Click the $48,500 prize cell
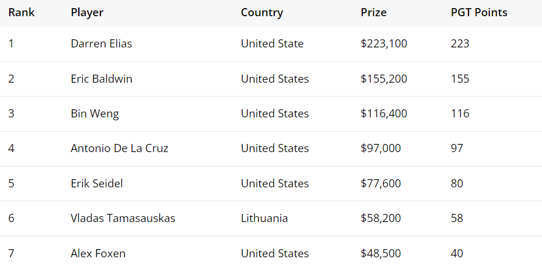542x270 pixels. coord(381,254)
